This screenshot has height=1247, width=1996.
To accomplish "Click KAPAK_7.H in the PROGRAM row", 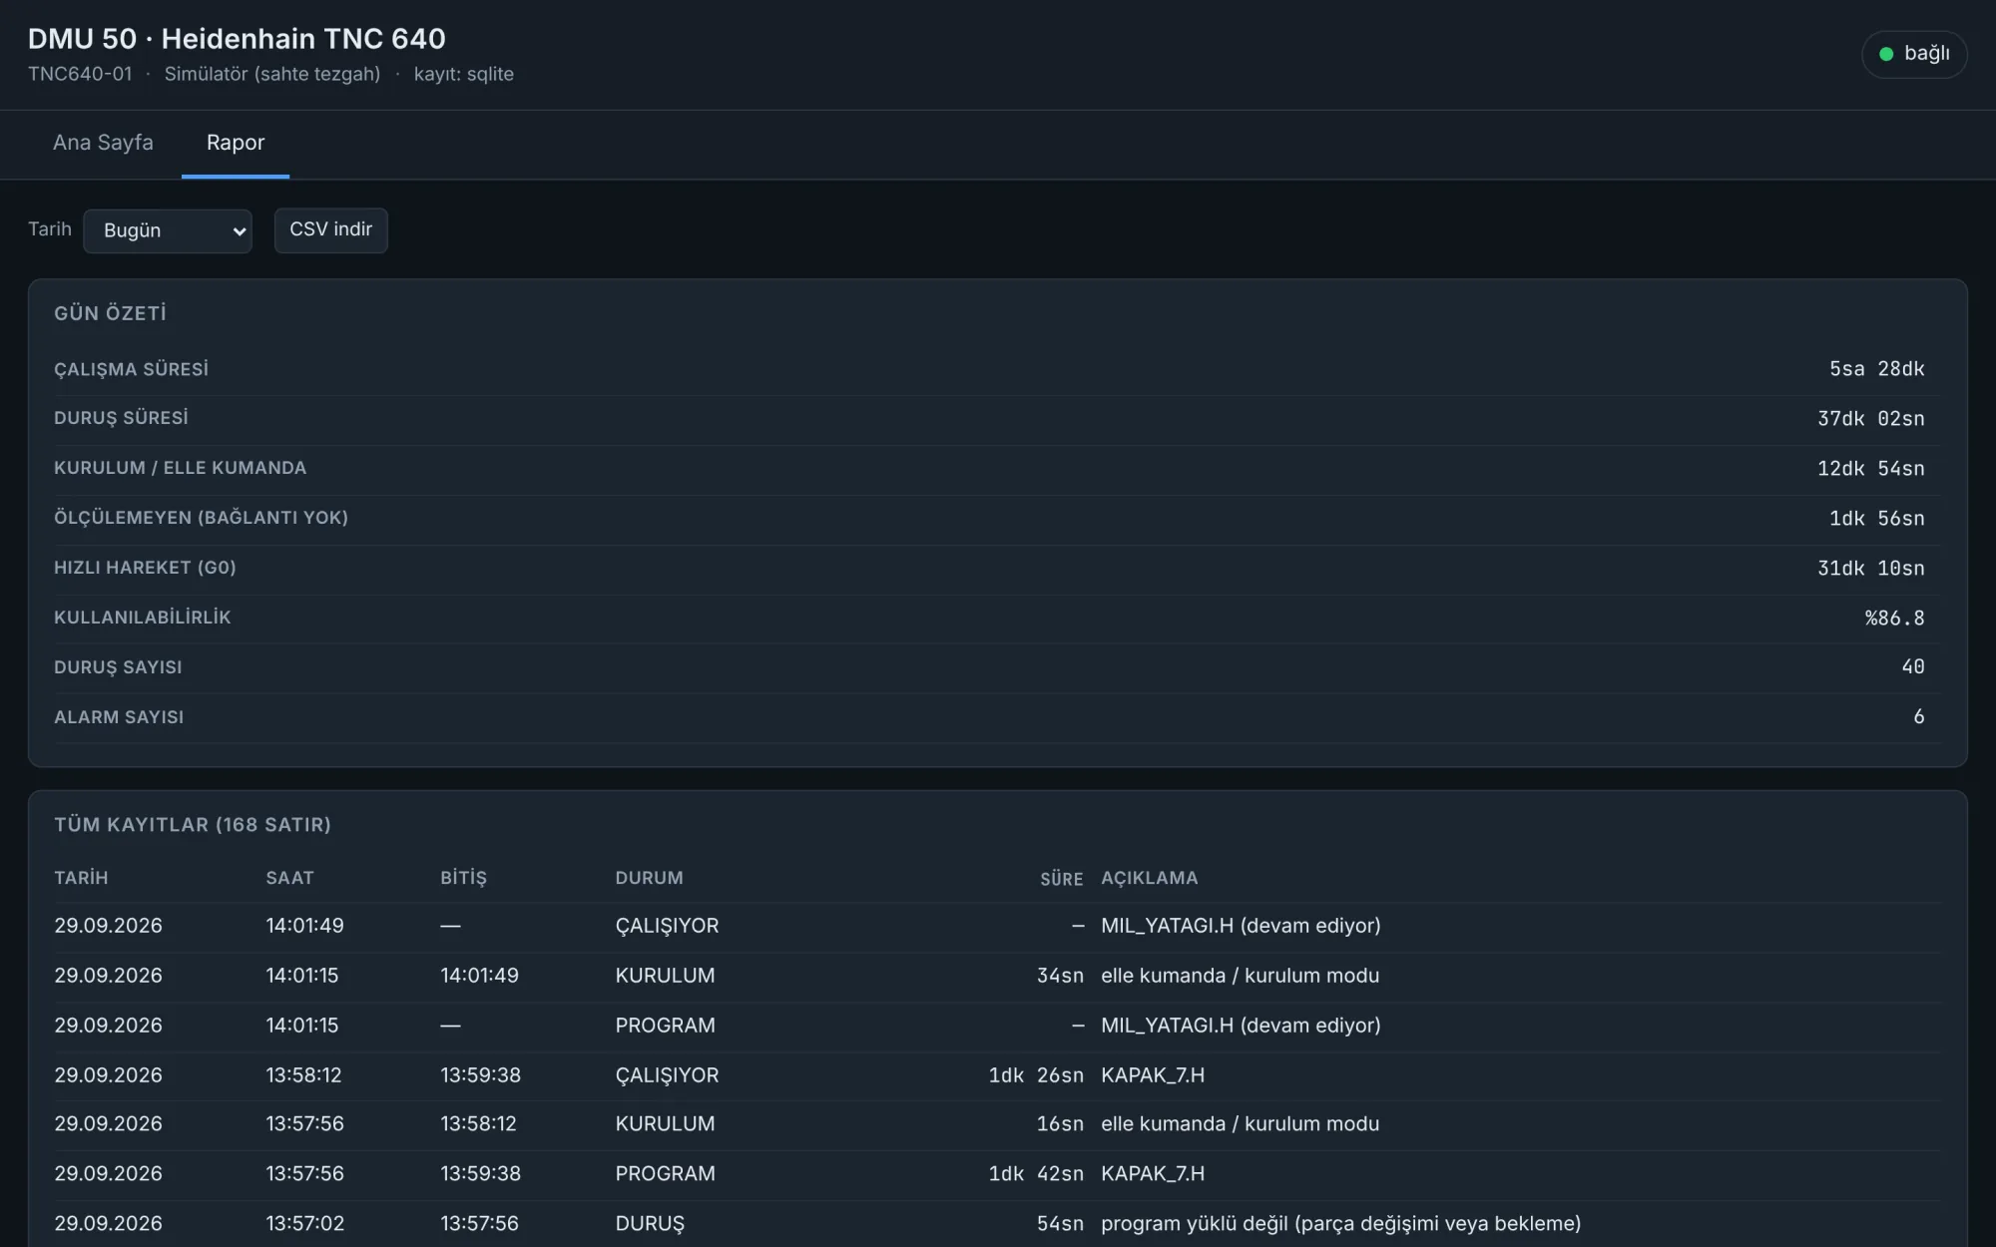I will click(1153, 1174).
